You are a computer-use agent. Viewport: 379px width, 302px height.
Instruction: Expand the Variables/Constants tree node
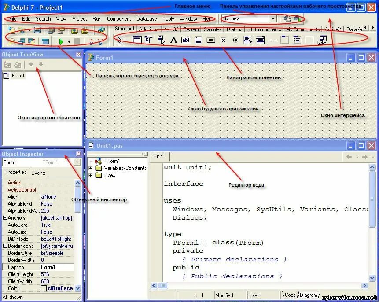click(90, 168)
